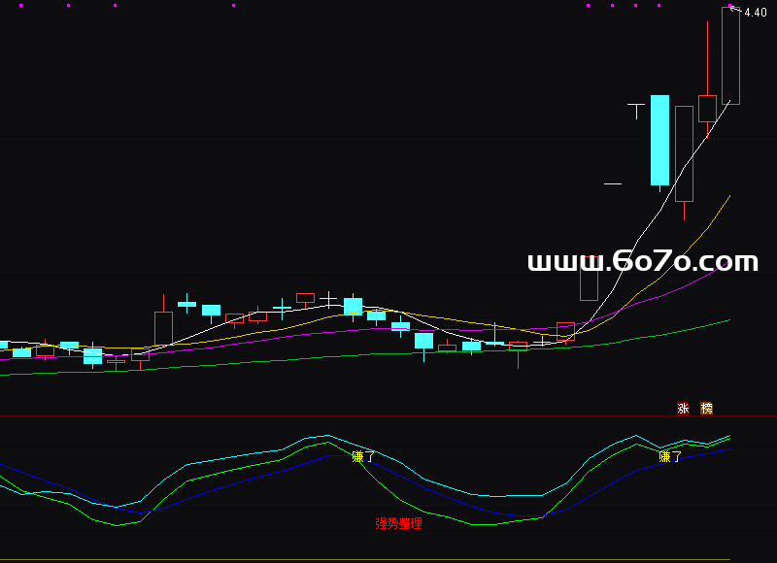Click the tall hollow candlestick on left side
Viewport: 777px width, 563px height.
(163, 328)
